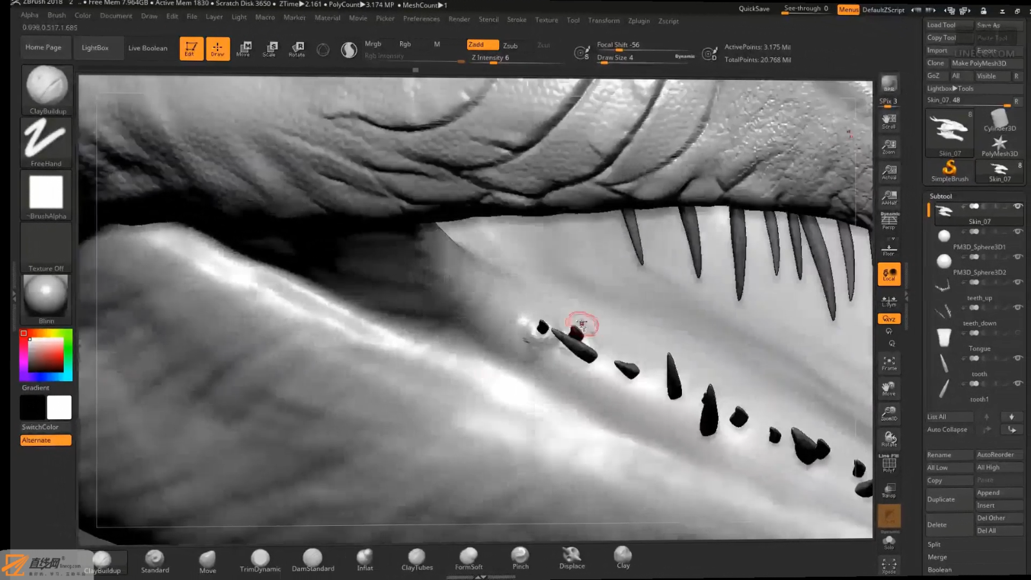Select the Move gizmo in top toolbar

(x=243, y=48)
